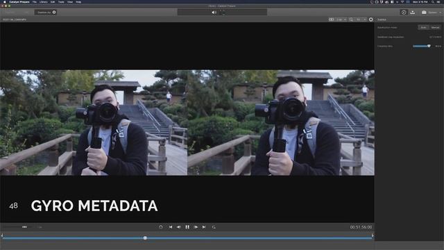The image size is (444, 250).
Task: Open the split preview mode dropdown
Action: pos(341,19)
